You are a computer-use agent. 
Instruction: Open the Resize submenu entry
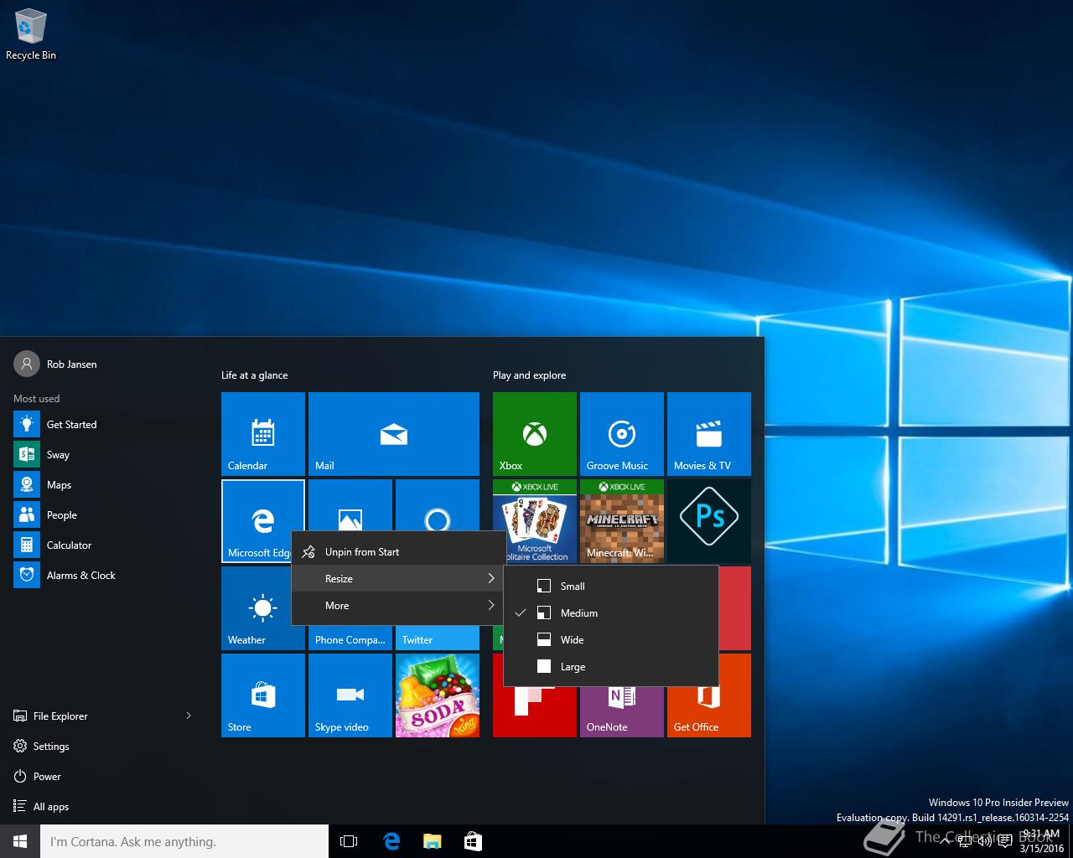coord(398,579)
